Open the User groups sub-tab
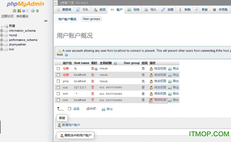Image resolution: width=231 pixels, height=142 pixels. coord(91,19)
